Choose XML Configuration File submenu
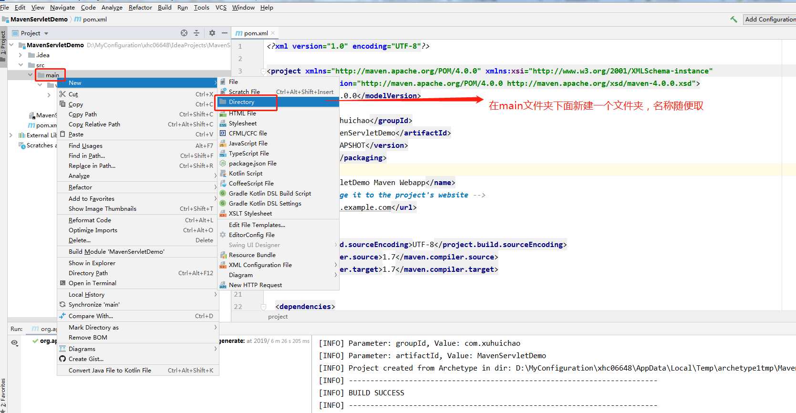Image resolution: width=796 pixels, height=413 pixels. [x=278, y=265]
